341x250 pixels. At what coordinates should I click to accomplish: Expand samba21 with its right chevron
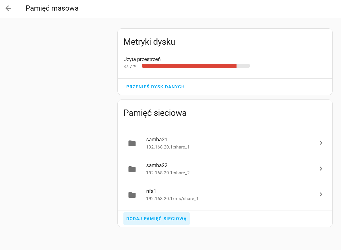(321, 143)
